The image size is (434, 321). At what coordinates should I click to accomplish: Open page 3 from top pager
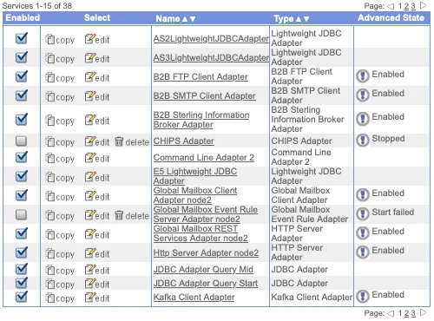(x=413, y=6)
